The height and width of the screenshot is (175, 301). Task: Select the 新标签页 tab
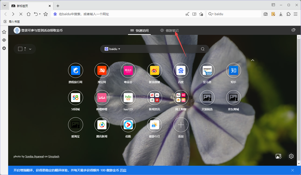click(31, 6)
